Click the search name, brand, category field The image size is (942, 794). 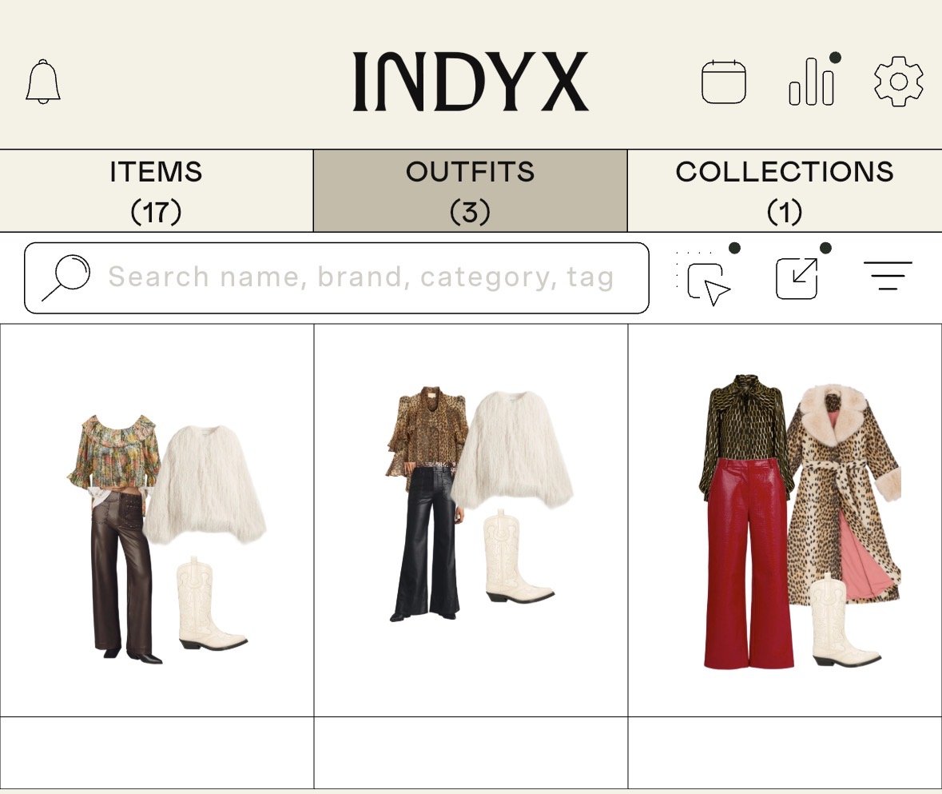(336, 277)
